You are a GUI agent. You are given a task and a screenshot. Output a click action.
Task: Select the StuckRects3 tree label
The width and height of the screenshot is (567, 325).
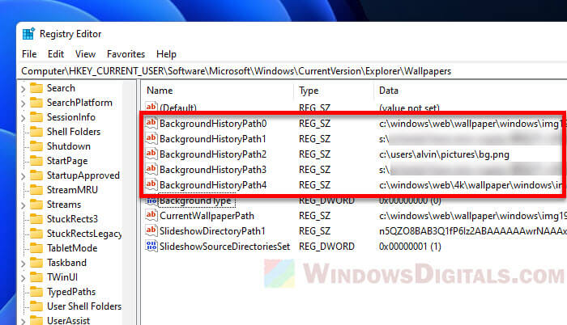click(72, 219)
